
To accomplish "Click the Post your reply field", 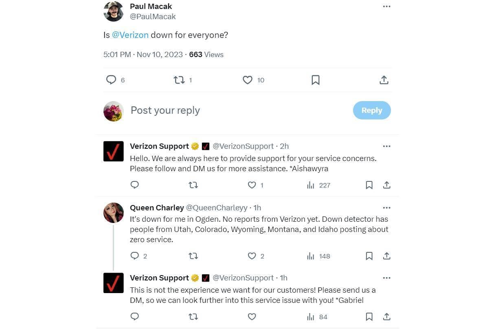I will click(165, 110).
